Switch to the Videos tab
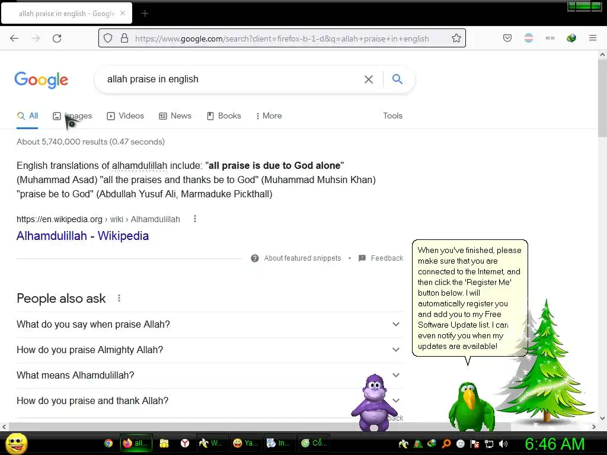This screenshot has height=455, width=607. coord(126,116)
